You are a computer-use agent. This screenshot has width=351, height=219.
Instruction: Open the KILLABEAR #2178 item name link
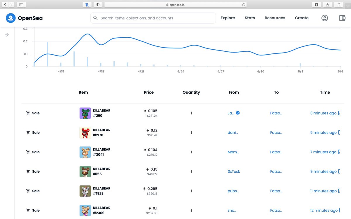tap(101, 133)
